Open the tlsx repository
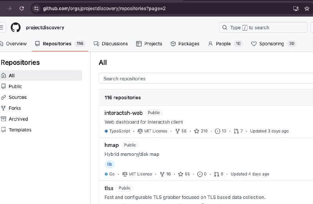Viewport: 313px width, 204px height. 109,188
